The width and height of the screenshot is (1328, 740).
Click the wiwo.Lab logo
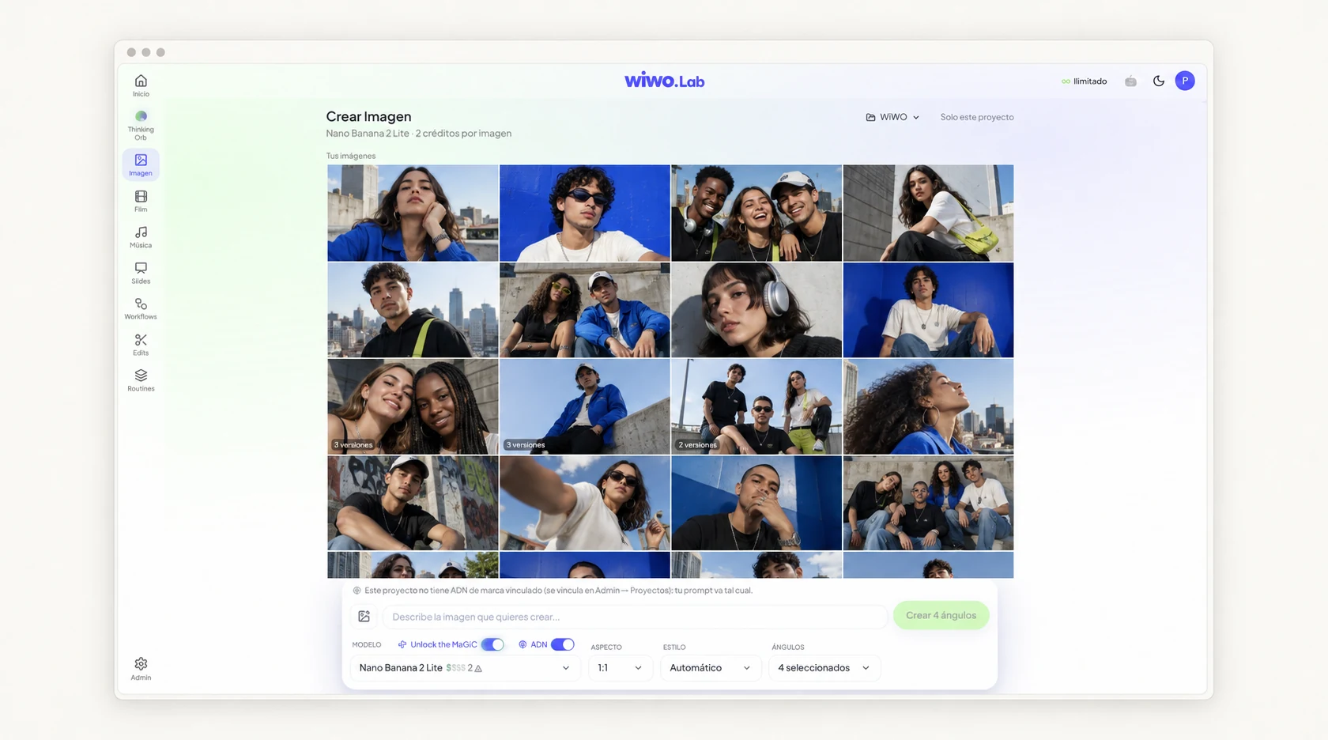(664, 81)
